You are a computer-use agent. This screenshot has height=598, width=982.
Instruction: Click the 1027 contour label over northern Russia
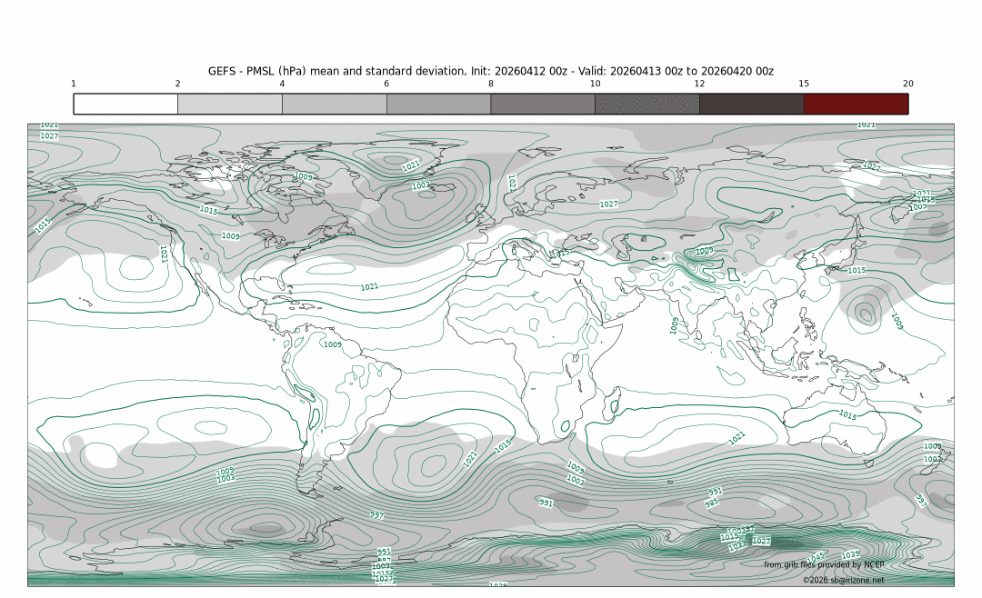point(608,204)
